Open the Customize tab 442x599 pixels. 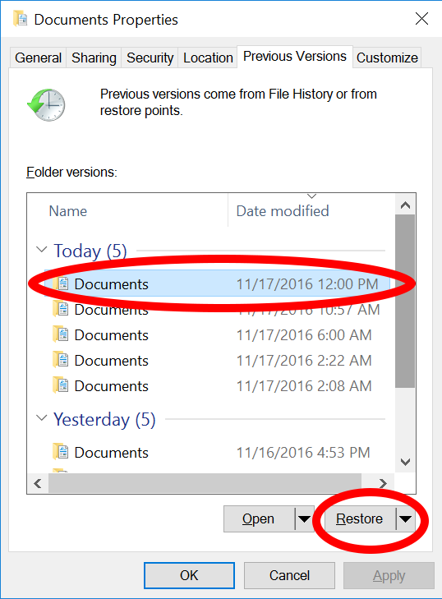[387, 58]
